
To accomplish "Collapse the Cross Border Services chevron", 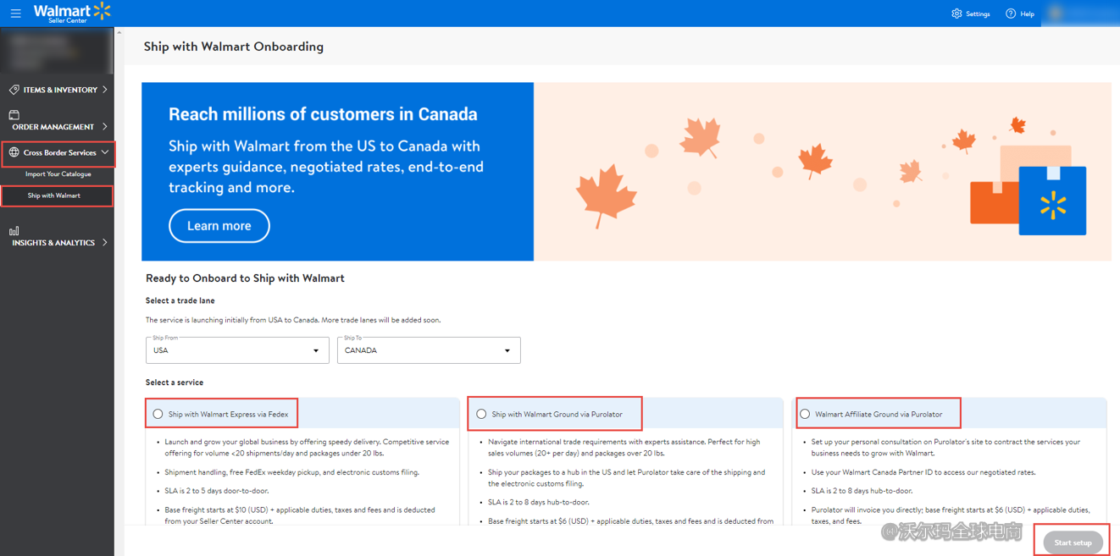I will [x=105, y=153].
